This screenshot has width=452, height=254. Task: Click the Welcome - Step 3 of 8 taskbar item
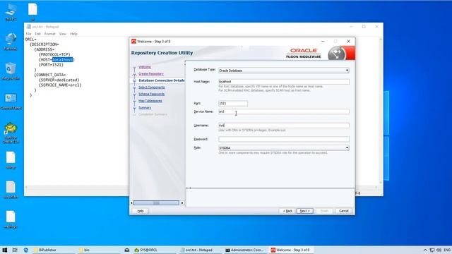291,250
